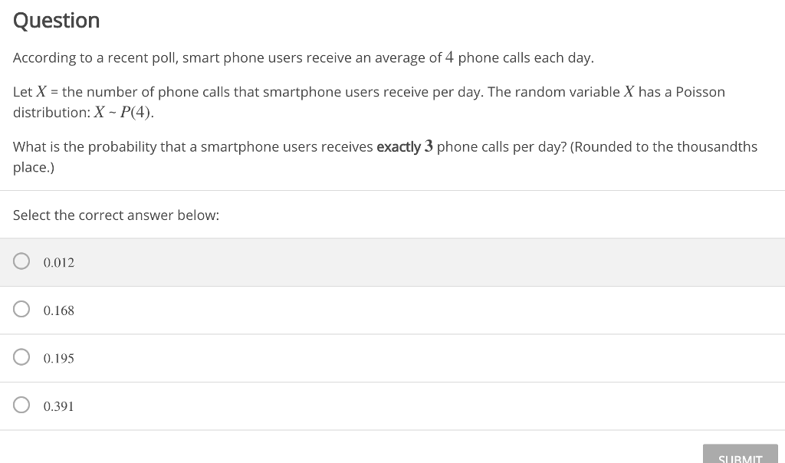Click the 0.168 answer label text
785x463 pixels.
tap(59, 310)
